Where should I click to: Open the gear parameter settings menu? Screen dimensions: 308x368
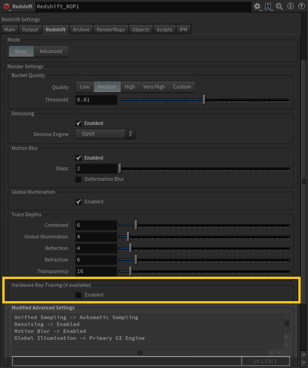click(257, 6)
